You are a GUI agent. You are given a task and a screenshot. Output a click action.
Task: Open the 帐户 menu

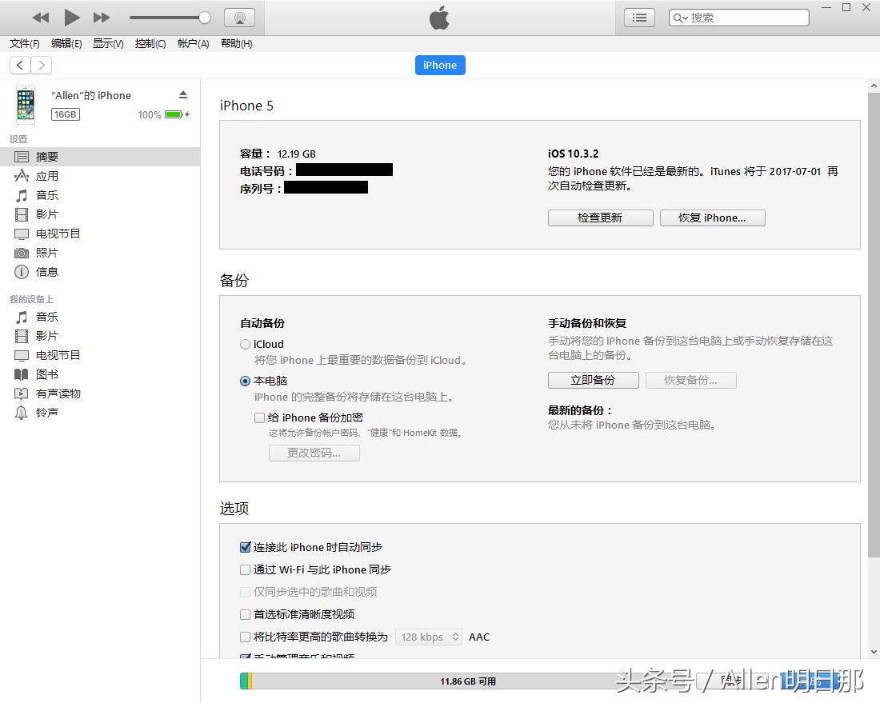pos(192,44)
